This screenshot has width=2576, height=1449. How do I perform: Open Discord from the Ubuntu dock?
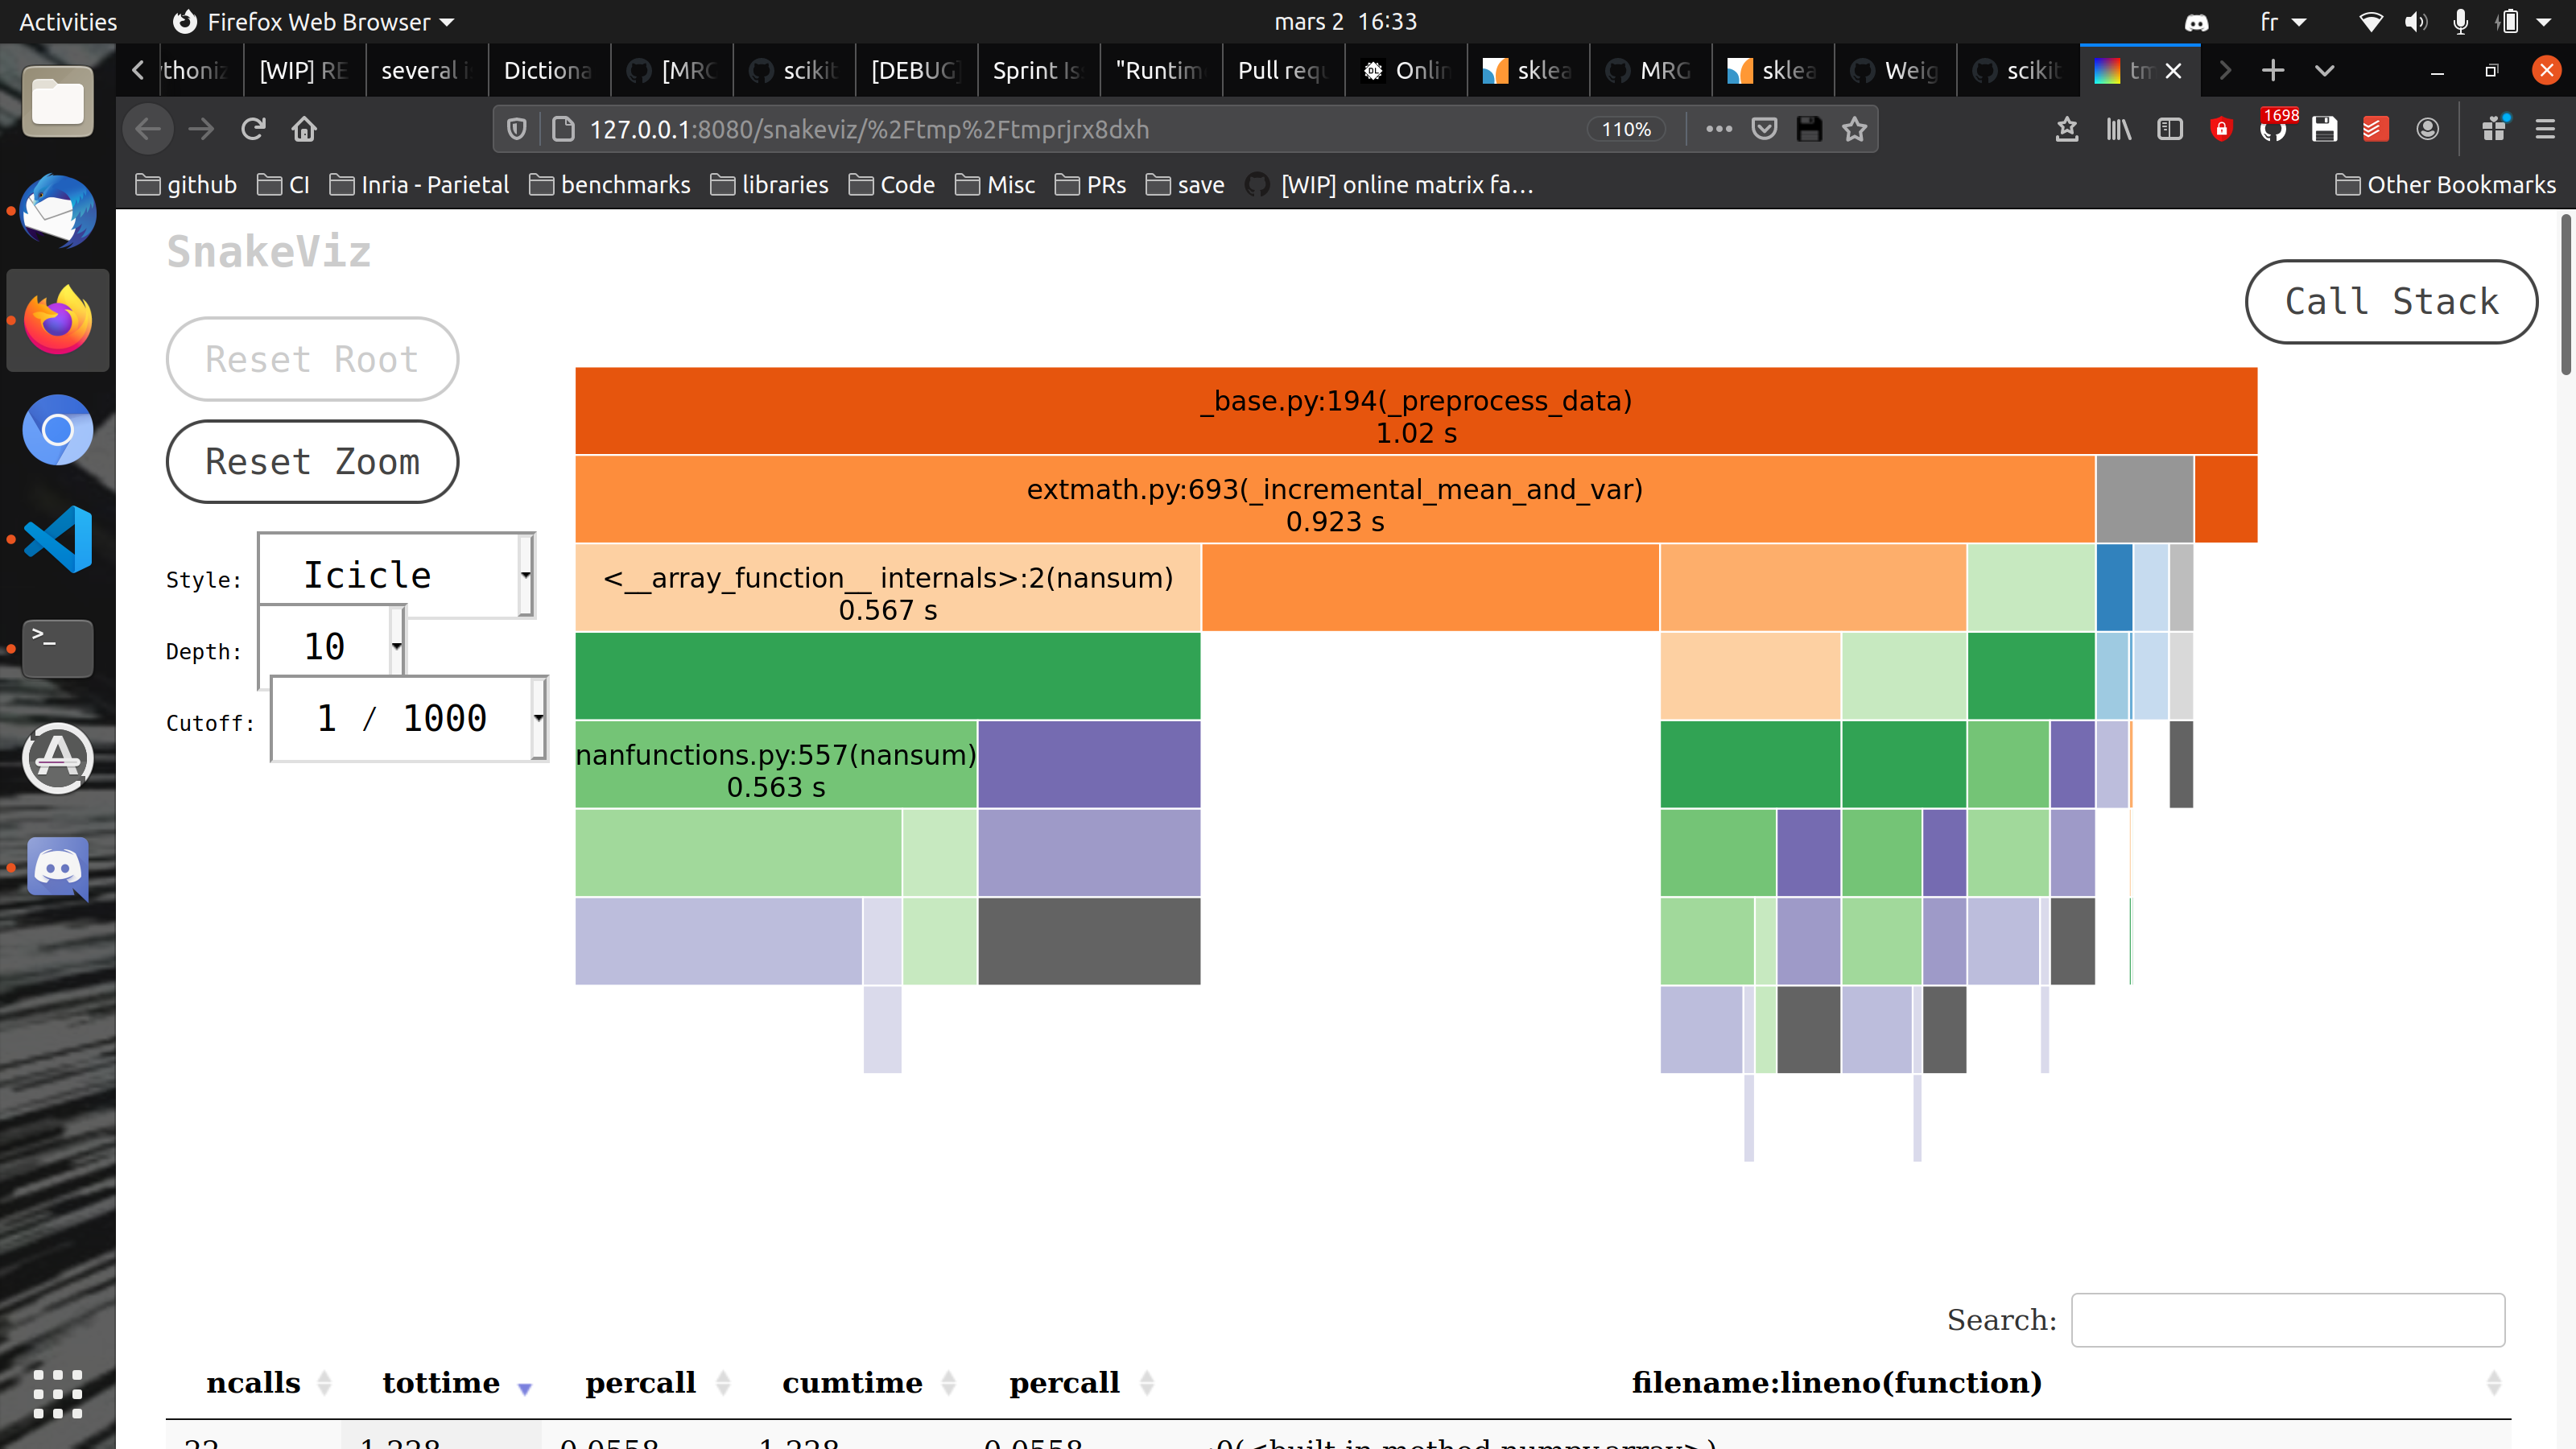point(58,867)
